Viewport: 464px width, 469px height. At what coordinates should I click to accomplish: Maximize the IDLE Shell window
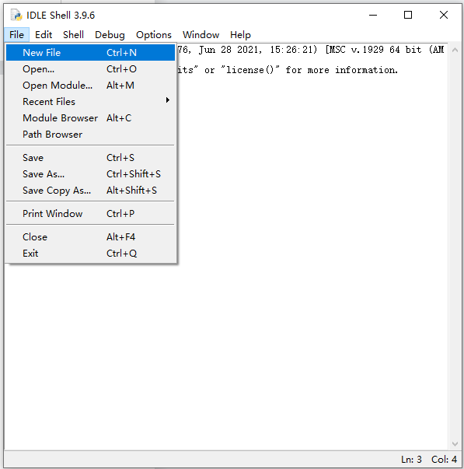(408, 15)
